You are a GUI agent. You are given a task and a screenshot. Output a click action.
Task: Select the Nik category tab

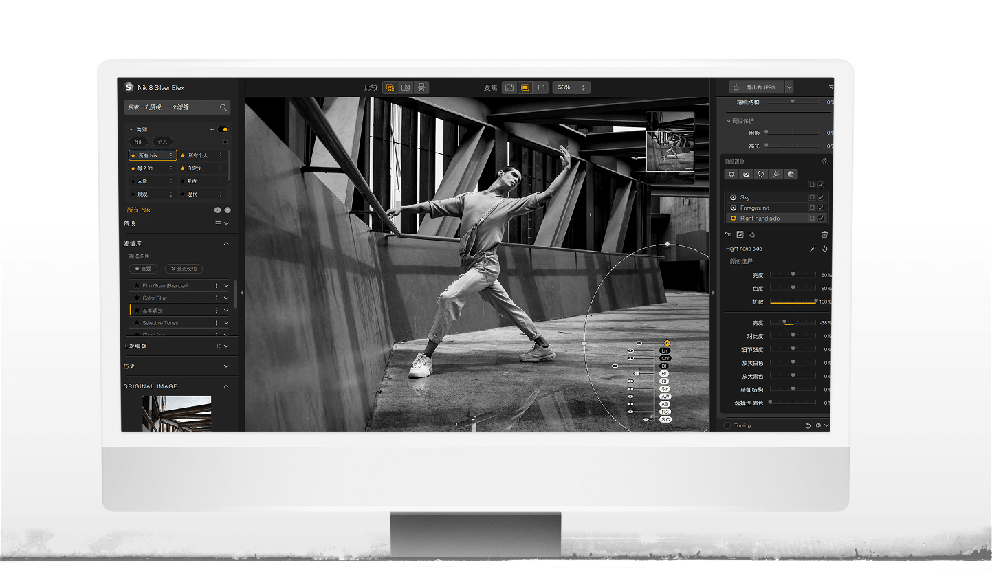(139, 142)
